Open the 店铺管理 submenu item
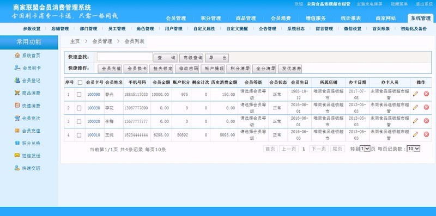Viewport: 436px width, 216px height. (x=60, y=29)
